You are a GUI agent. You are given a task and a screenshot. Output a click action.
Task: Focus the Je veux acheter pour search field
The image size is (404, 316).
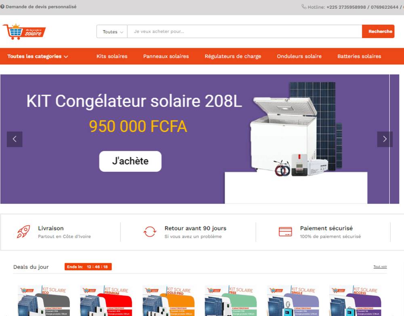(244, 32)
